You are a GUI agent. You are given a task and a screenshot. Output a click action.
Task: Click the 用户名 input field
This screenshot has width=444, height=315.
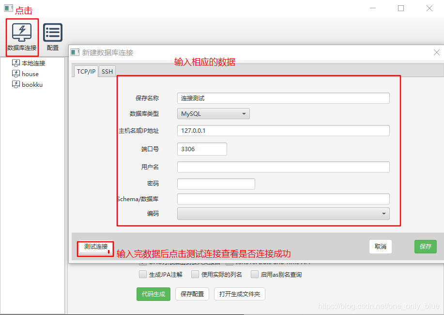(x=283, y=167)
